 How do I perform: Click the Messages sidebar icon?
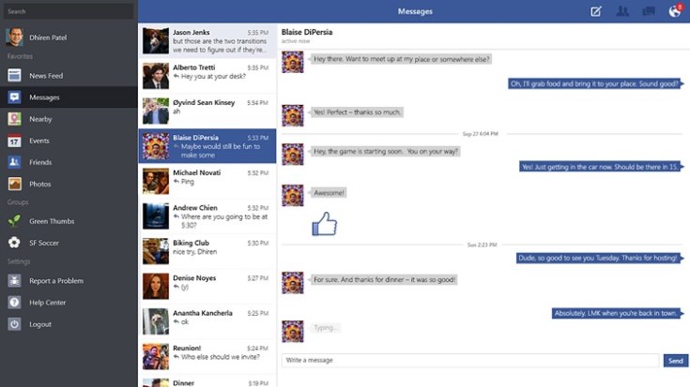tap(14, 97)
